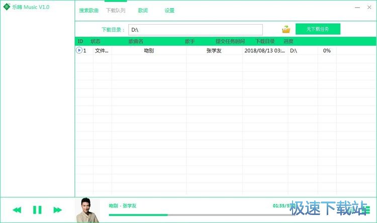Click the 下载目录 column header

tap(265, 41)
